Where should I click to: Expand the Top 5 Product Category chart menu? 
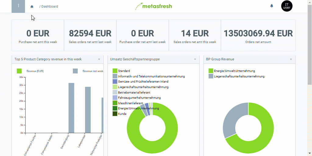click(99, 59)
